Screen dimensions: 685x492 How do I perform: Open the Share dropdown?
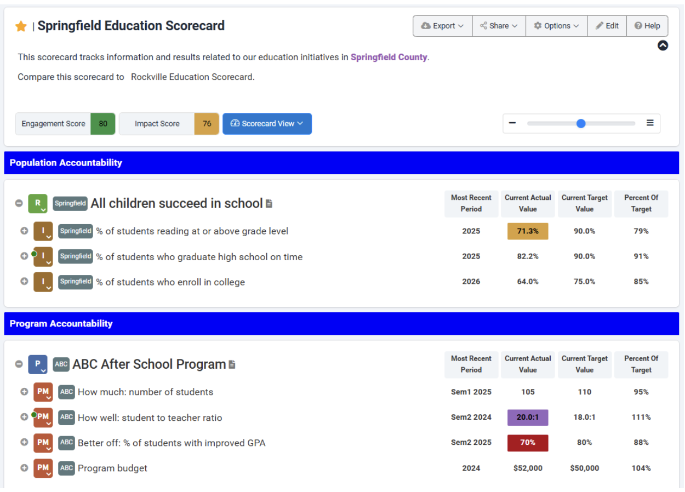pos(499,26)
